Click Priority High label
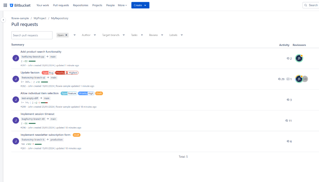Screen dimensions: 319x182 click(86, 93)
